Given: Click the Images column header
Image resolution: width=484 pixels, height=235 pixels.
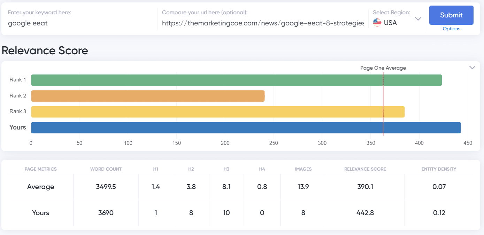Looking at the screenshot, I should pyautogui.click(x=303, y=169).
